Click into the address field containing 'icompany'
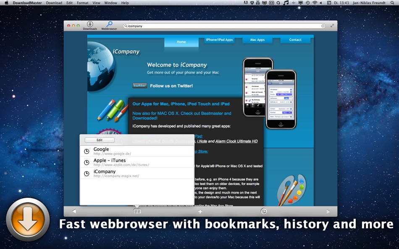This screenshot has height=249, width=399. coord(224,26)
